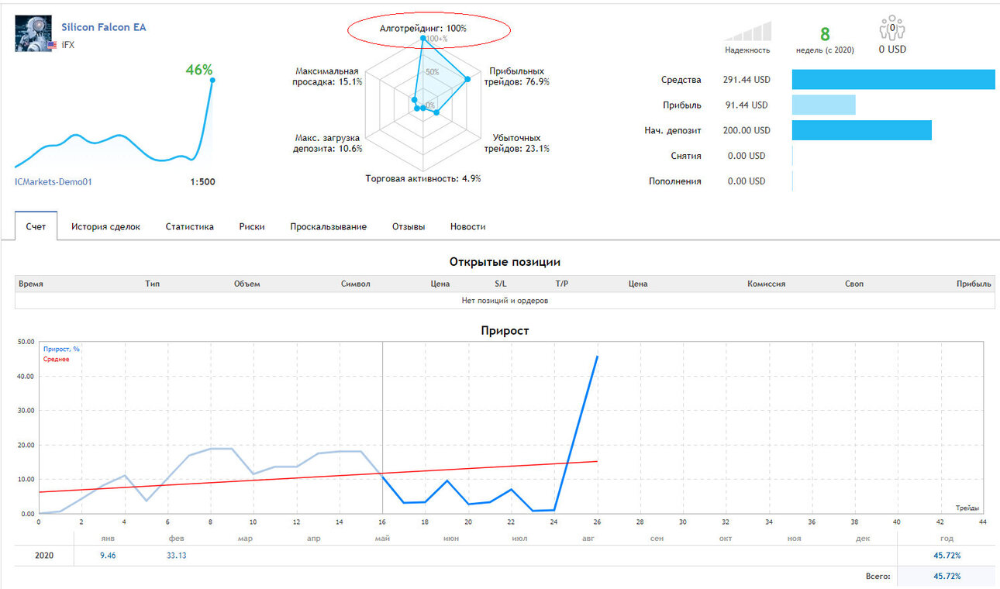Screen dimensions: 1000x589
Task: Click the Комиссия column header
Action: (766, 284)
